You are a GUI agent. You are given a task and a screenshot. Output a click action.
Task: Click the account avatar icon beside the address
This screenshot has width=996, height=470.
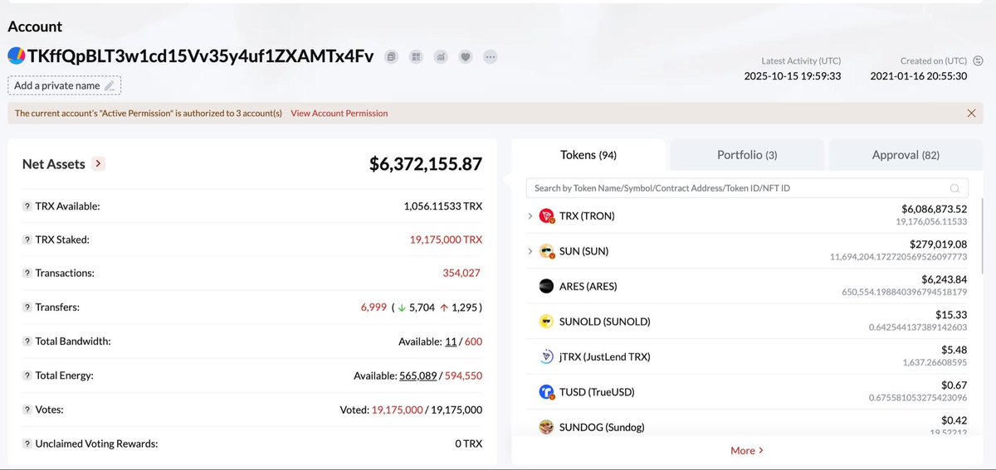coord(17,56)
